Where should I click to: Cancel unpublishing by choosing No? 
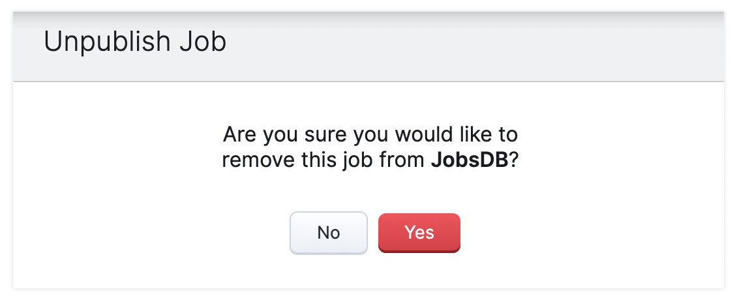click(328, 232)
